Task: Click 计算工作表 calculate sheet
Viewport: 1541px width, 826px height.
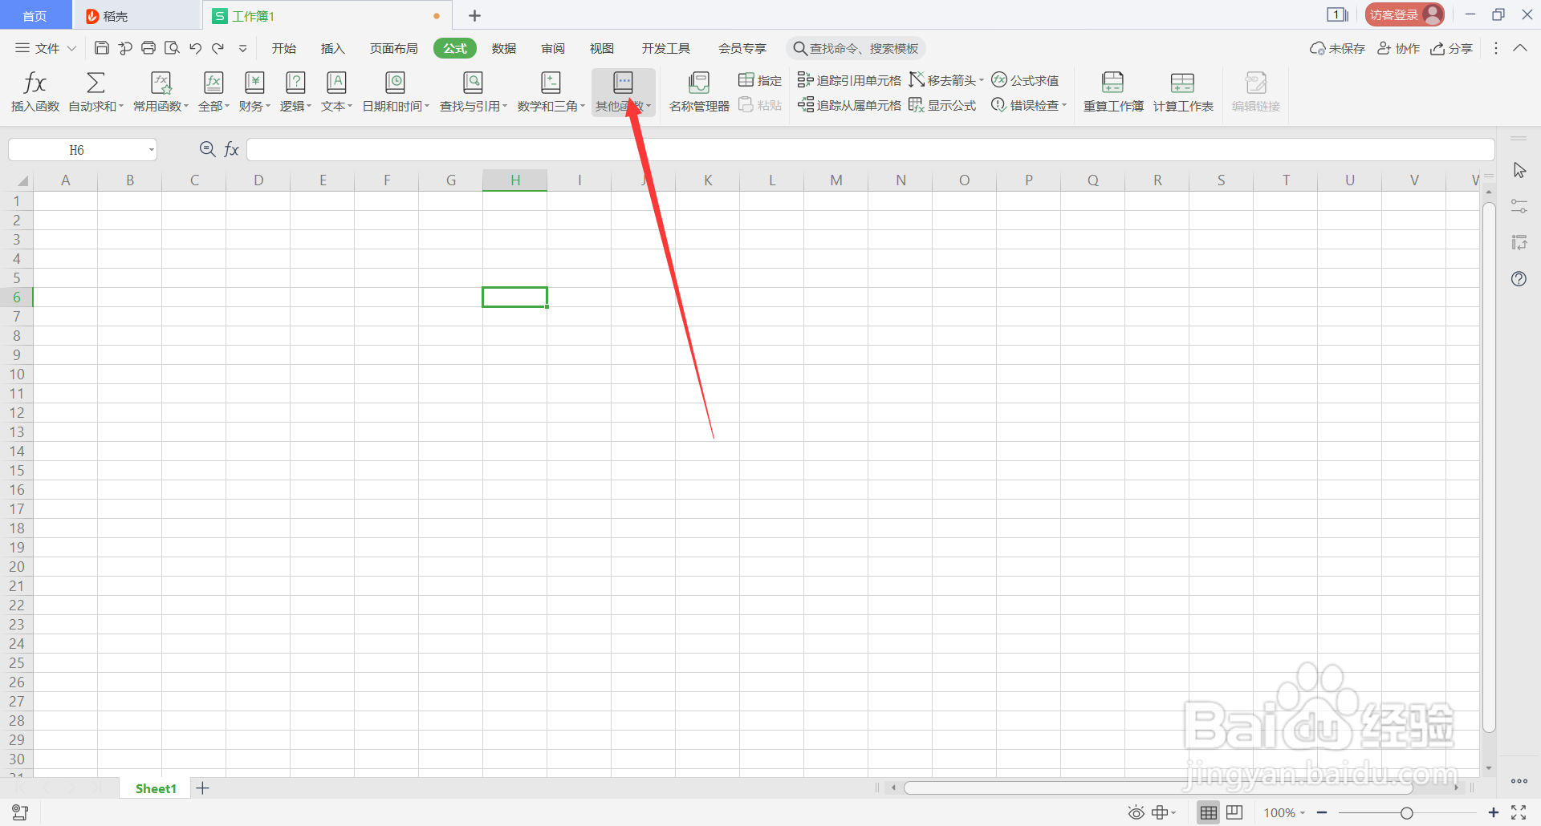Action: [x=1183, y=92]
